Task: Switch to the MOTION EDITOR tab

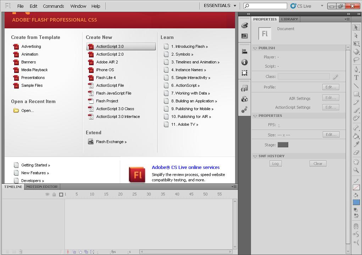Action: click(x=42, y=187)
